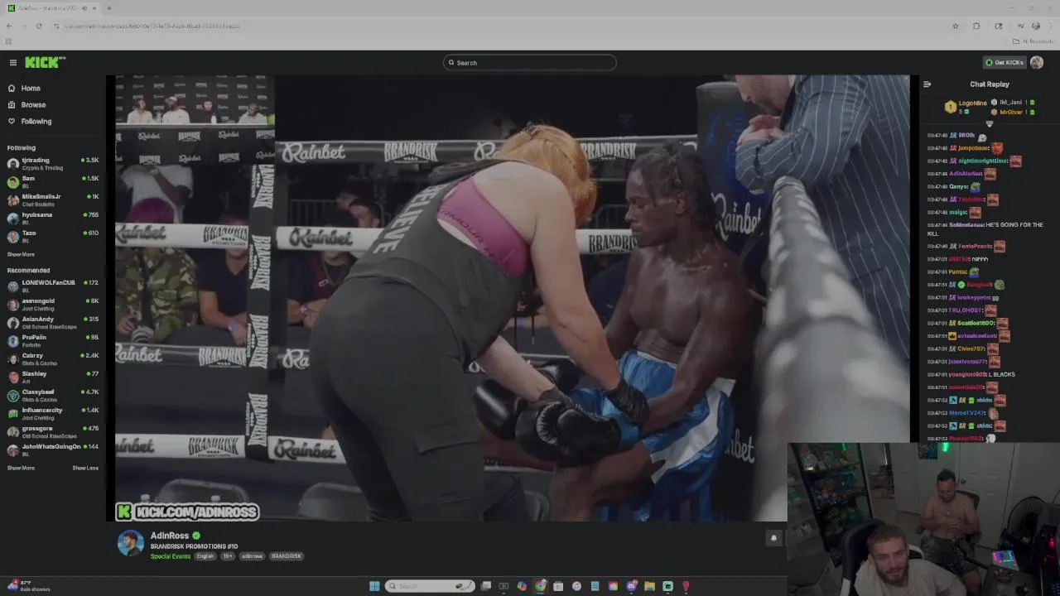The width and height of the screenshot is (1060, 596).
Task: Toggle the notification bell for AdinRoss
Action: pos(773,538)
